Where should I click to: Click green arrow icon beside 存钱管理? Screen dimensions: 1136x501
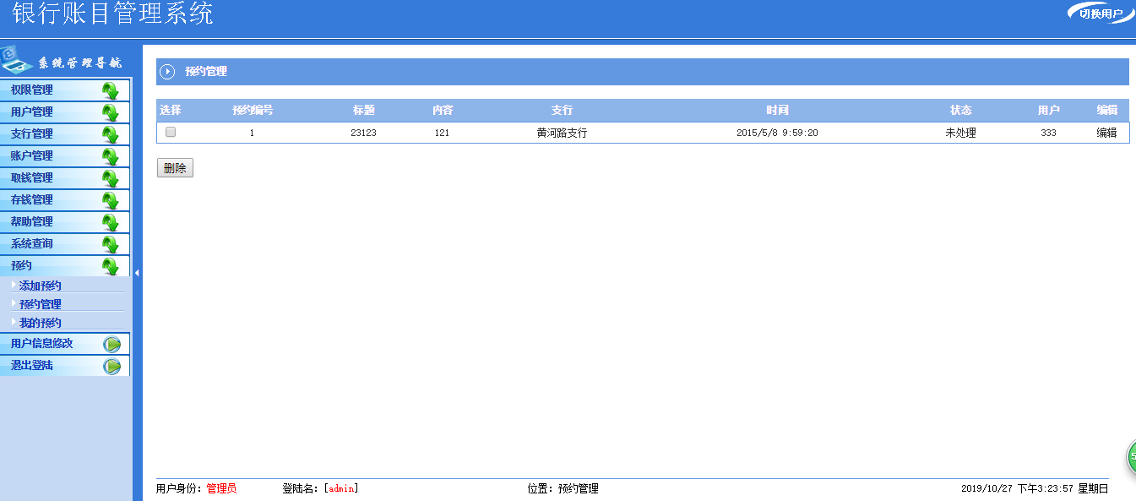(x=110, y=201)
